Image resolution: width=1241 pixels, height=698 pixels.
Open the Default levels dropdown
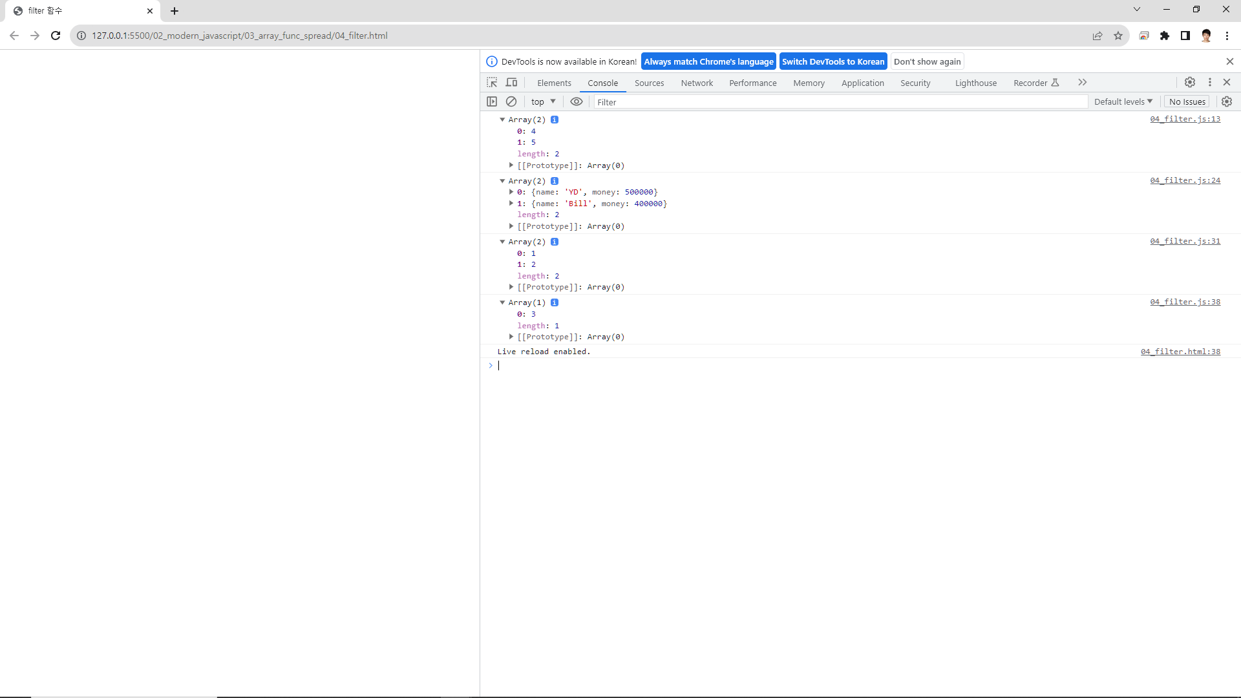tap(1123, 101)
